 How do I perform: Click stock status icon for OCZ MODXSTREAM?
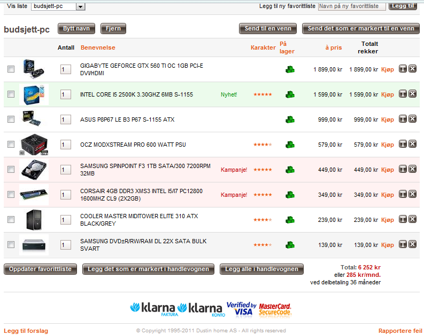[290, 145]
